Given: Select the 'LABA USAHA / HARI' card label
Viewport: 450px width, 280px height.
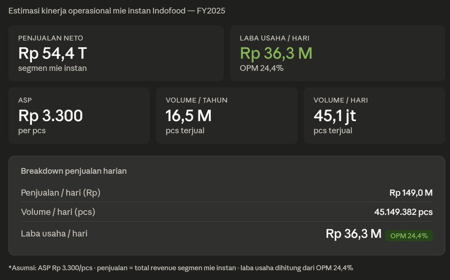Looking at the screenshot, I should [274, 38].
